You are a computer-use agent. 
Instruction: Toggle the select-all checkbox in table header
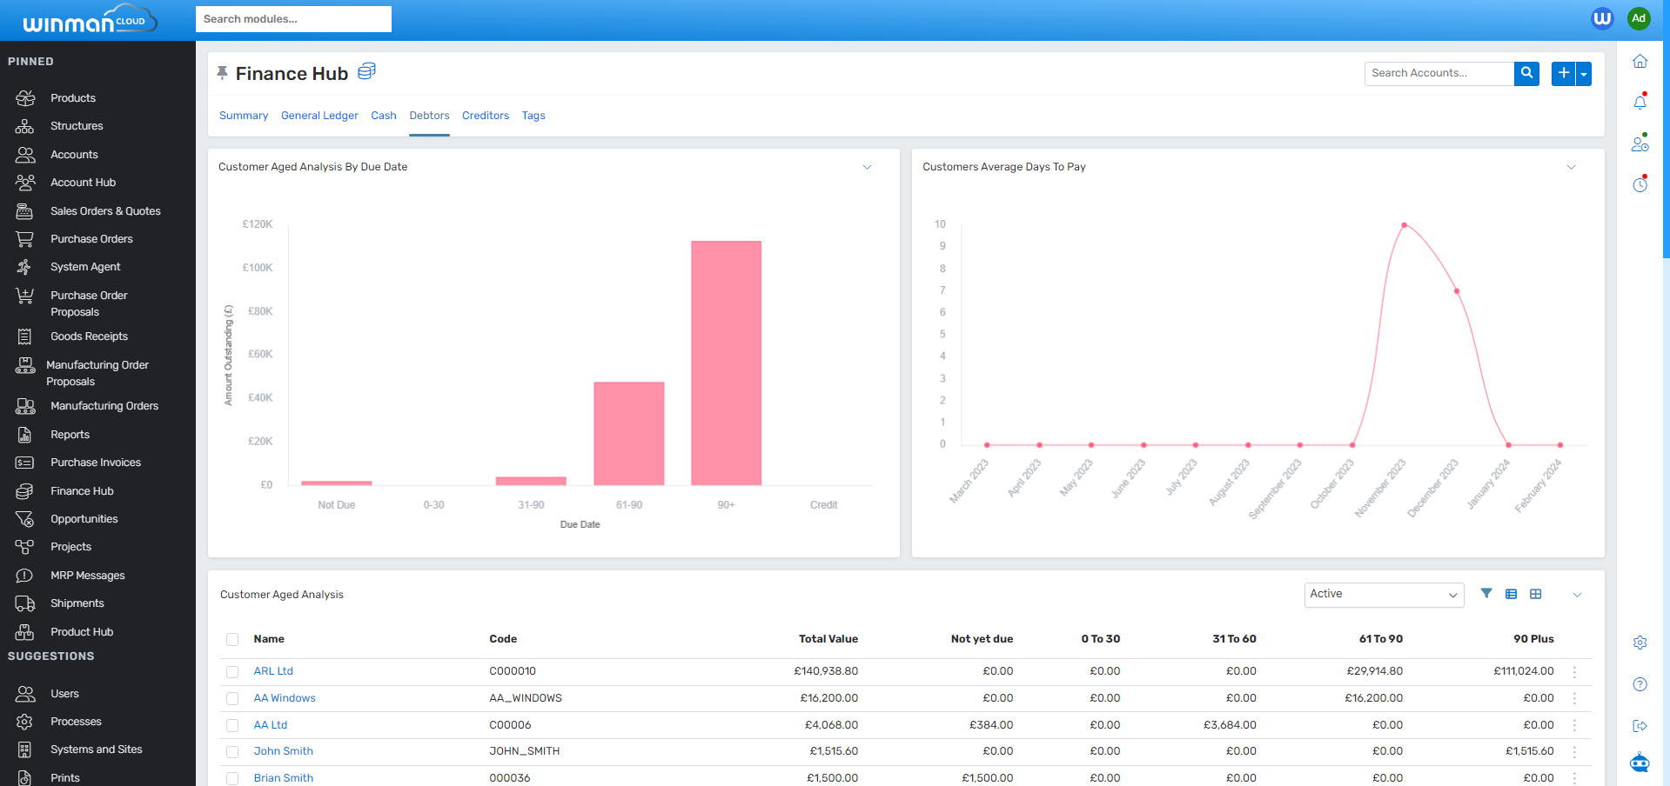pyautogui.click(x=232, y=640)
